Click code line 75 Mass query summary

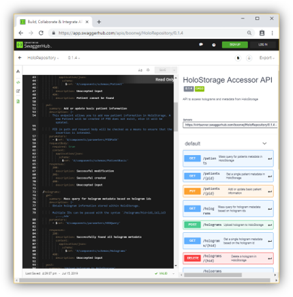coord(100,199)
